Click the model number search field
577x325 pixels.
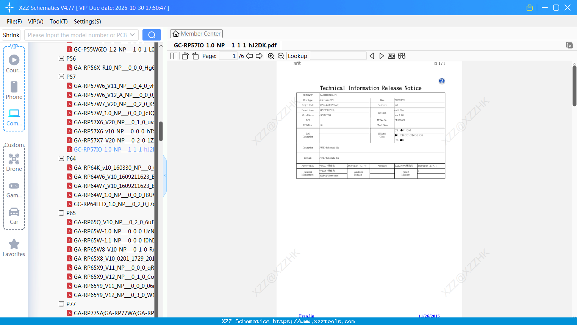[77, 35]
